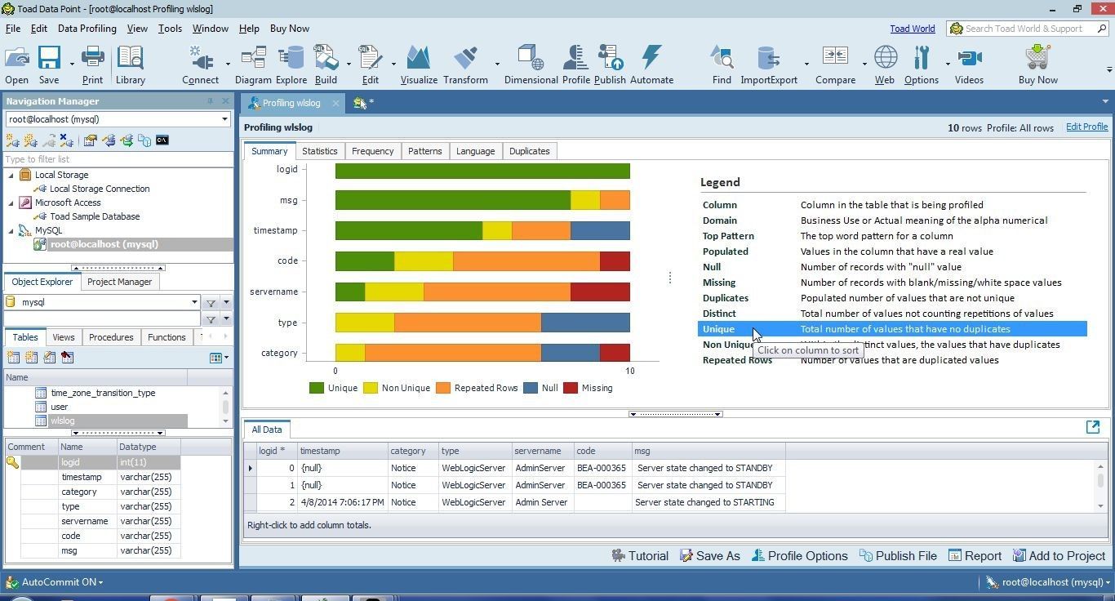
Task: Open the SQL Edit tool
Action: [x=370, y=65]
